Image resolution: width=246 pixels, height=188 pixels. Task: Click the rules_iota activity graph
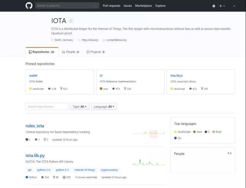148,133
